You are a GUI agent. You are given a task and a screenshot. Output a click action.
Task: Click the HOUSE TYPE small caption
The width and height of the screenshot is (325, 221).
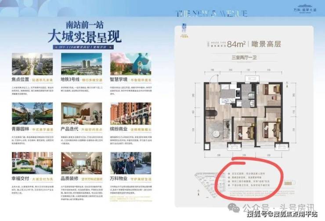(218, 43)
